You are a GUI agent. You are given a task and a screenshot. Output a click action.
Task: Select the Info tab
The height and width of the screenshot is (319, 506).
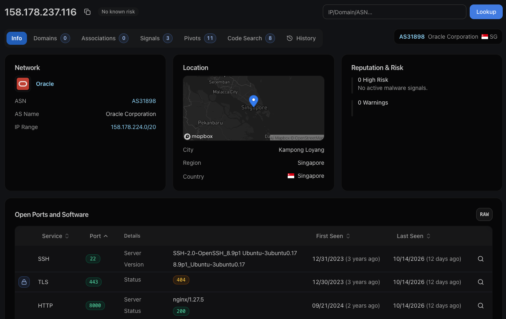(17, 38)
